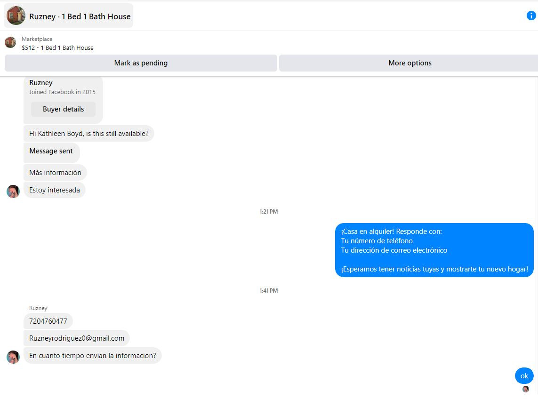Click 'Hi Kathleen Boyd, is this still available?' message
The width and height of the screenshot is (538, 399).
[88, 134]
